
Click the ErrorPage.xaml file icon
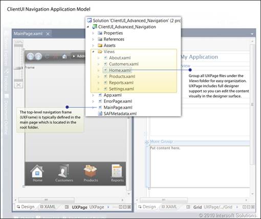pos(100,101)
